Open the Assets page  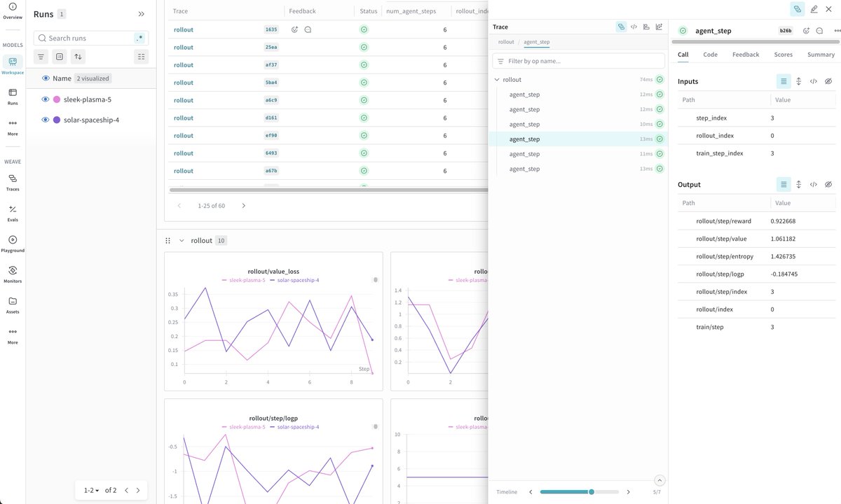tap(13, 305)
